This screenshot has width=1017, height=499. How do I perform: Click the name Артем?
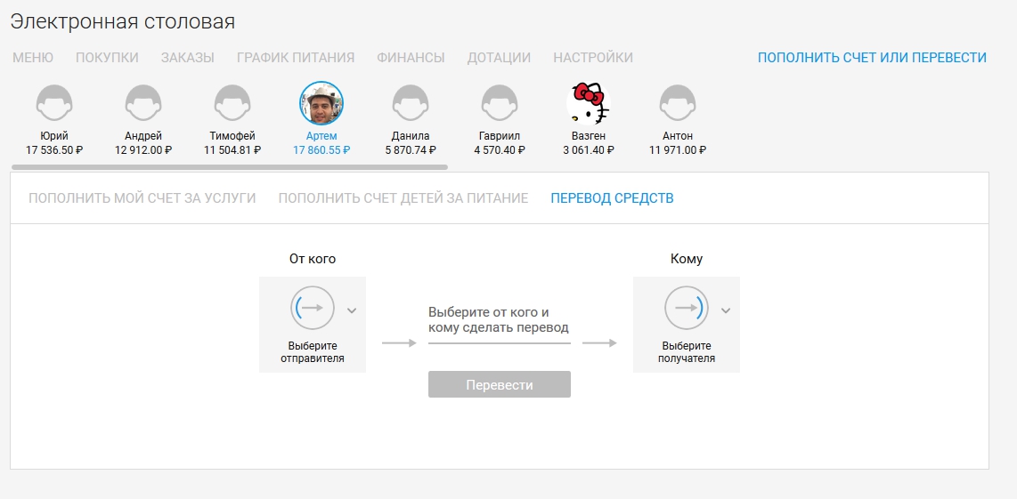coord(321,136)
